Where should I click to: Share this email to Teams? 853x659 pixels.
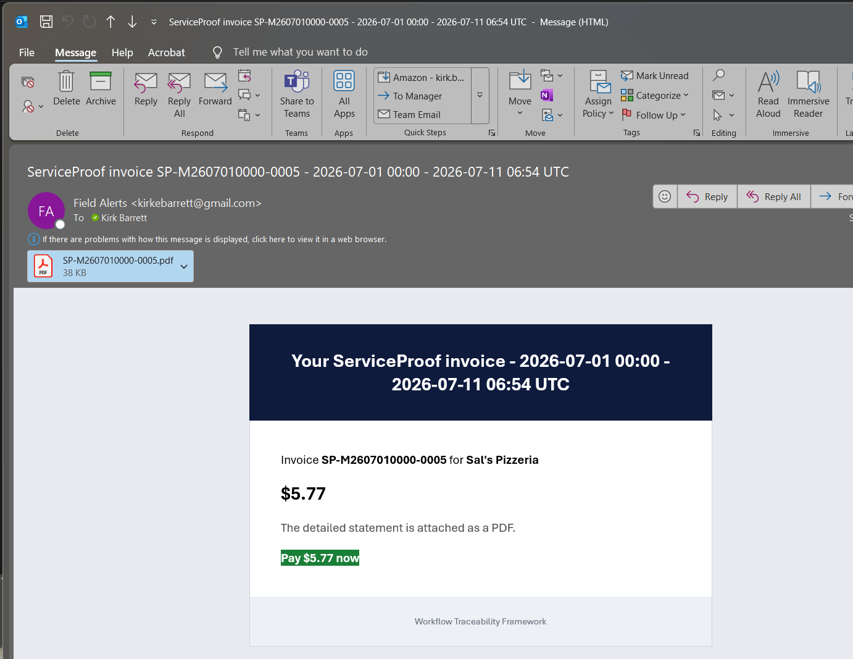[297, 94]
